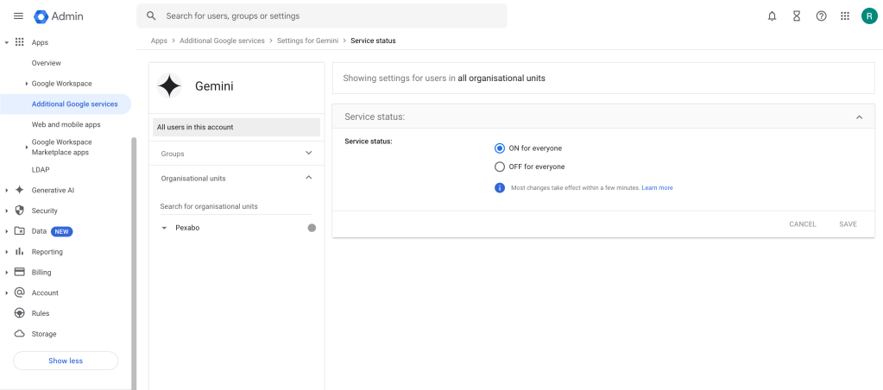Expand the Security section arrow
Viewport: 883px width, 390px height.
tap(6, 211)
